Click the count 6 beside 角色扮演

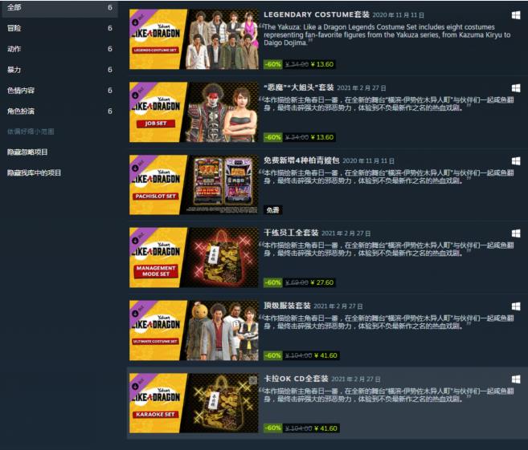tap(110, 111)
